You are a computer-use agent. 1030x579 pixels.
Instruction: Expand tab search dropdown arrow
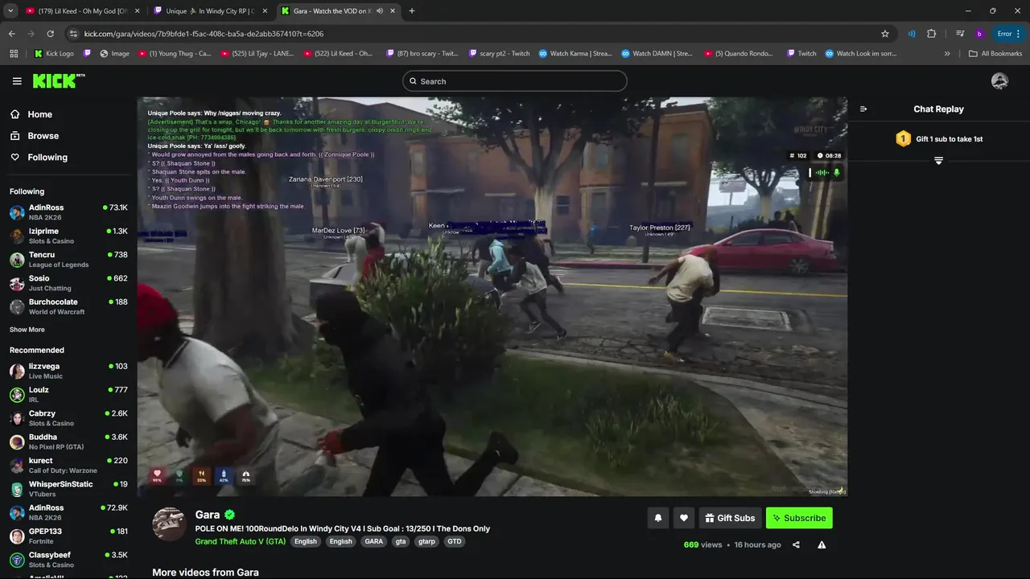[10, 11]
